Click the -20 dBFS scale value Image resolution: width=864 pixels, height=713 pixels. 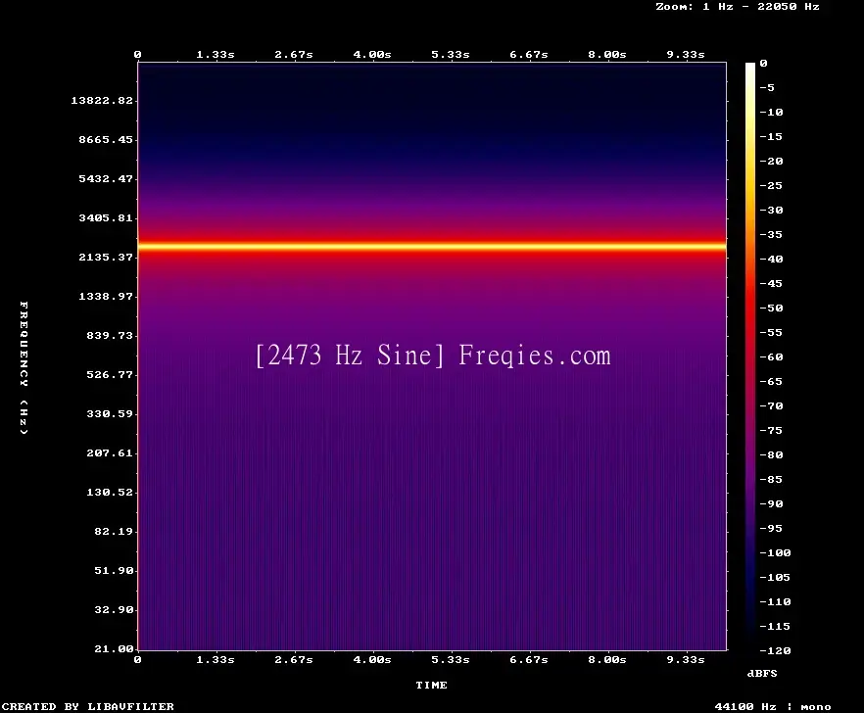[x=771, y=161]
